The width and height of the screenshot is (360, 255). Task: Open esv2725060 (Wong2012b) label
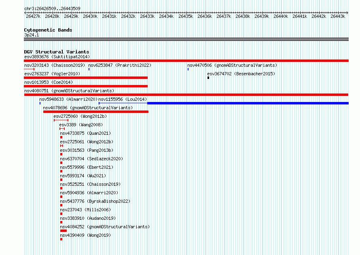coord(80,116)
